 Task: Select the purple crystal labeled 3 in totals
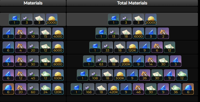click(176, 61)
